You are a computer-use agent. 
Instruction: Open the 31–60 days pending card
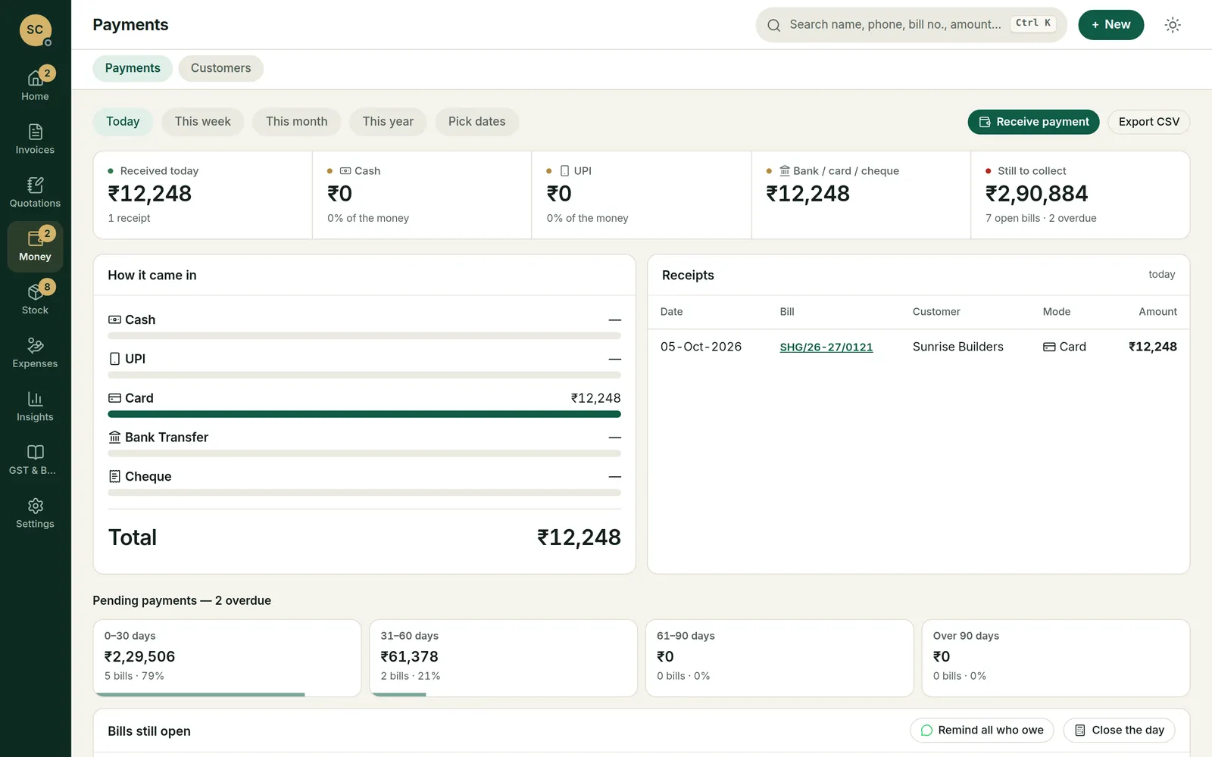click(503, 658)
